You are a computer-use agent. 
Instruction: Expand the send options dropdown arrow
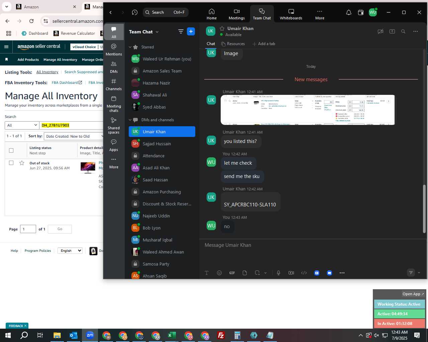[x=419, y=273]
